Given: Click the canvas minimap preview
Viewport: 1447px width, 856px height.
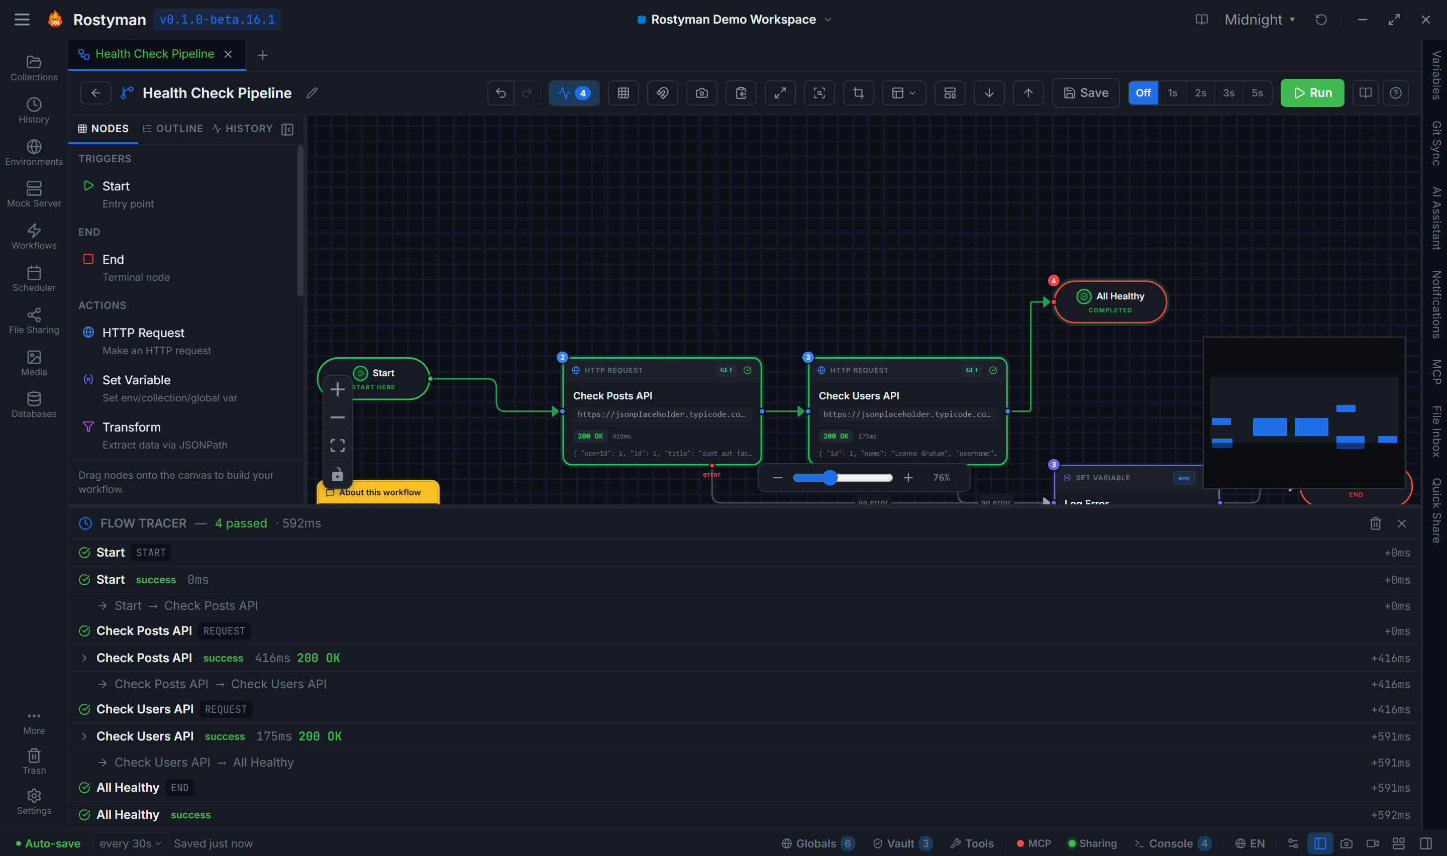Looking at the screenshot, I should 1304,413.
